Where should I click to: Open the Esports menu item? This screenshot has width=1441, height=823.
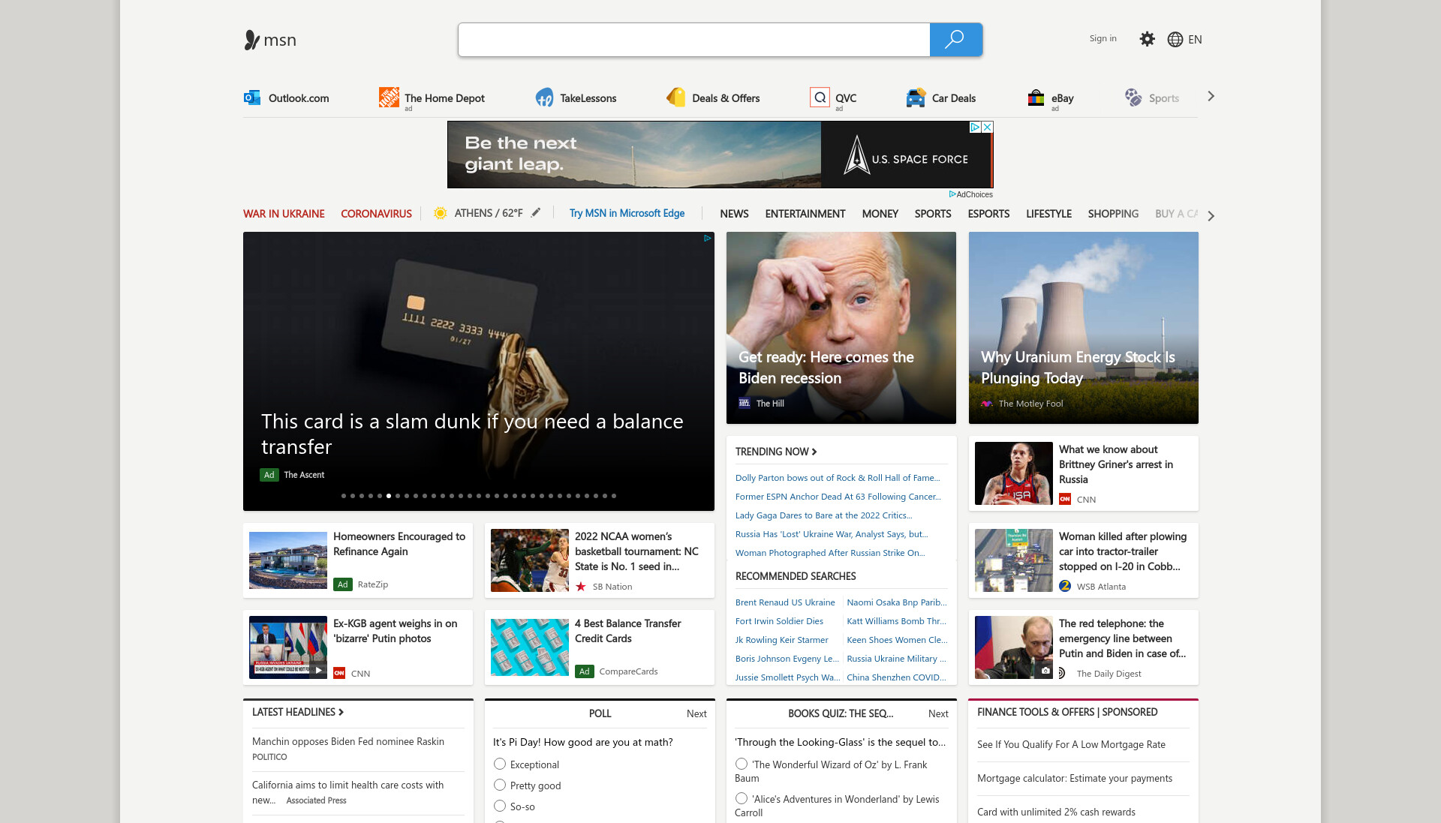tap(988, 214)
